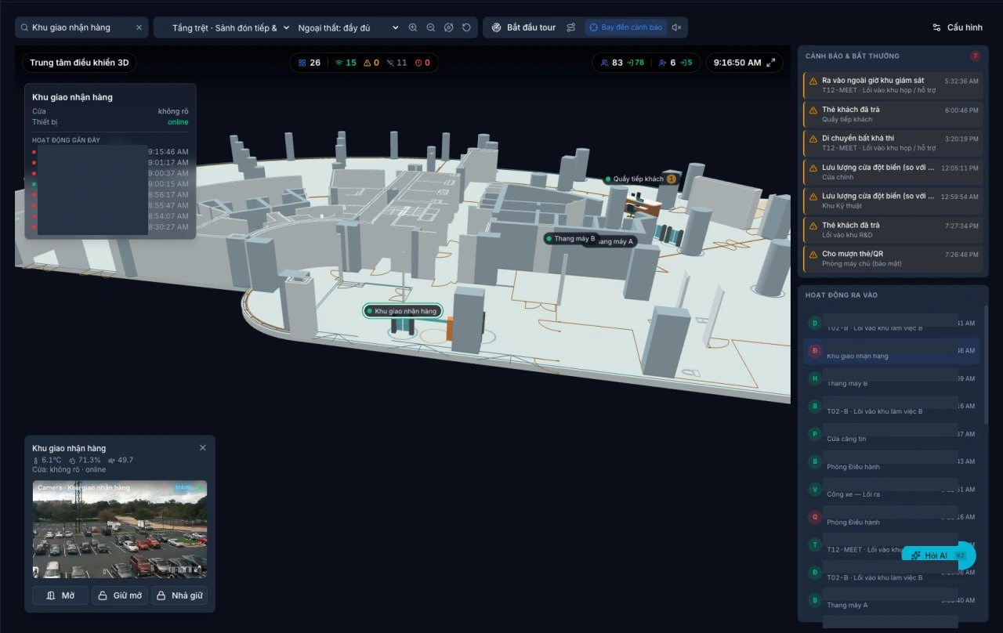This screenshot has height=633, width=1003.
Task: Open alert Di chuyển bất khả thi
Action: (893, 143)
